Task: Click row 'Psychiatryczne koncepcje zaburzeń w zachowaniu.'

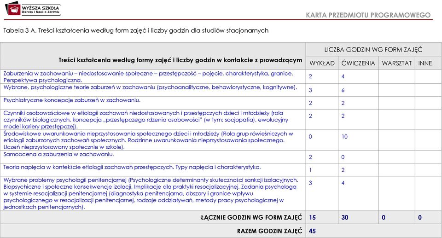Action: 221,103
